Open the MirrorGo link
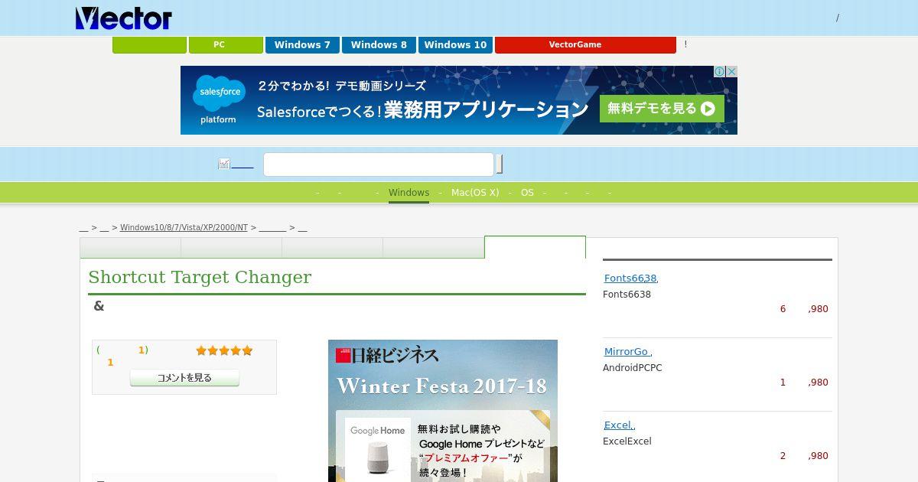This screenshot has width=918, height=482. [627, 352]
